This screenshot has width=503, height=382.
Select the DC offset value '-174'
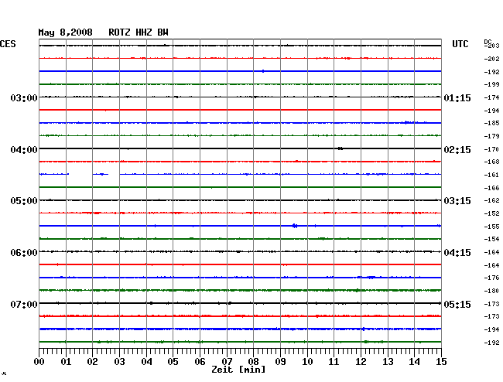coord(491,97)
